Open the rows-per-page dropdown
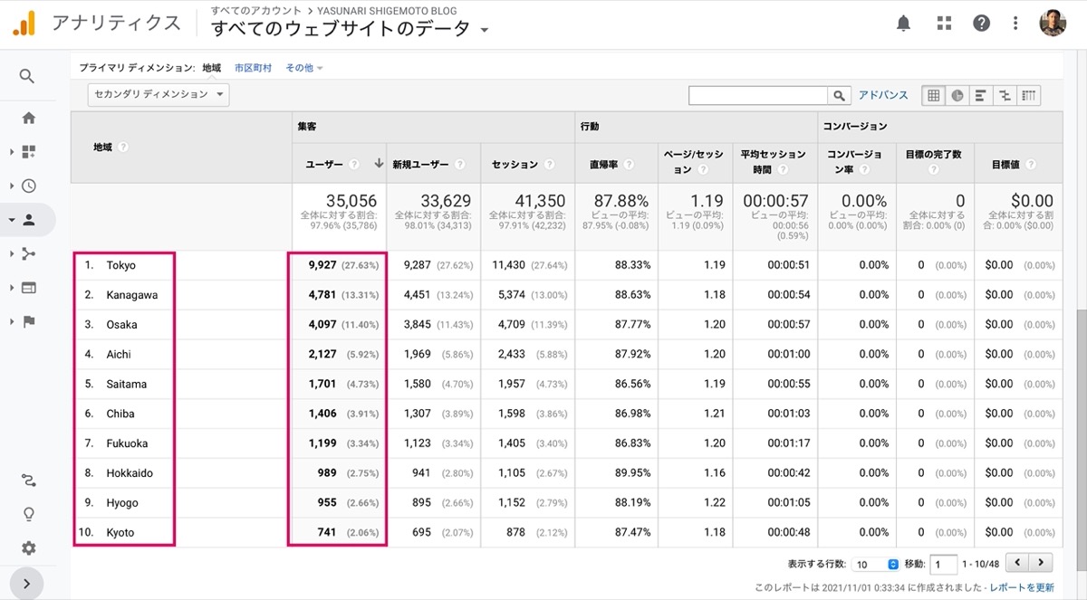This screenshot has height=600, width=1087. [876, 564]
